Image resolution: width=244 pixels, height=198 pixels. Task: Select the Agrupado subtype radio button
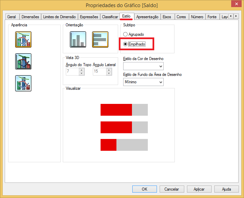134,34
